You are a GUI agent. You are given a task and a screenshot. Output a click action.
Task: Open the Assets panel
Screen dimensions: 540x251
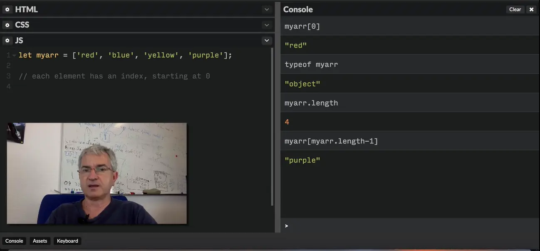[x=40, y=241]
